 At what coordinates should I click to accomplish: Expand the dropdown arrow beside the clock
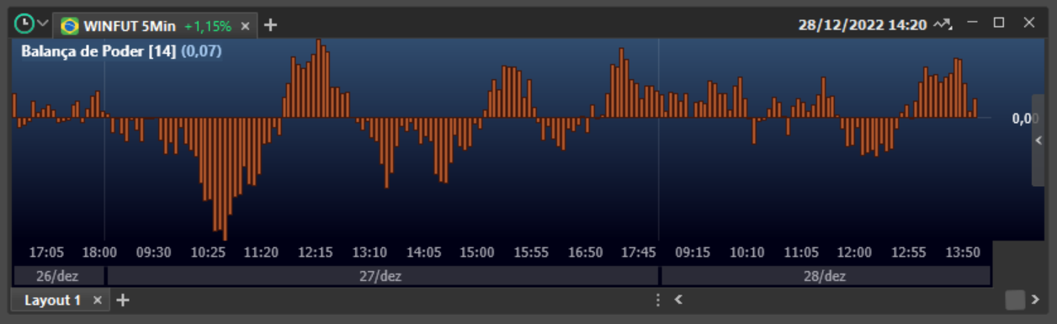click(x=43, y=24)
